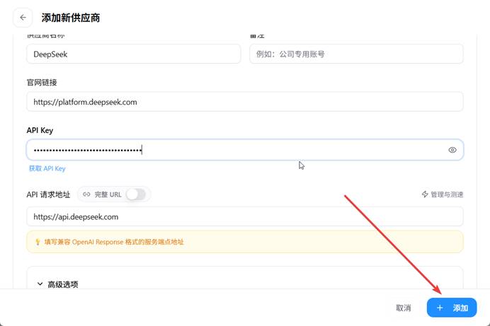Click the API Key label
Image resolution: width=490 pixels, height=326 pixels.
[x=40, y=130]
